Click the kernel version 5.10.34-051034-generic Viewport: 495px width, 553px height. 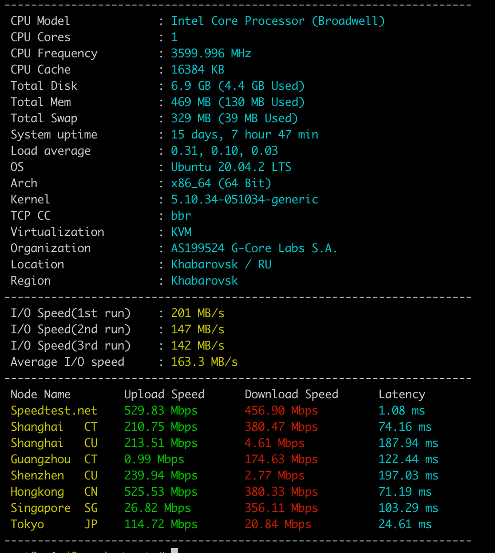coord(244,200)
